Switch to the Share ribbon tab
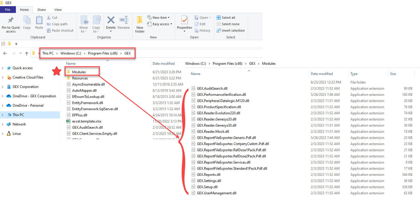The width and height of the screenshot is (420, 199). [x=41, y=10]
